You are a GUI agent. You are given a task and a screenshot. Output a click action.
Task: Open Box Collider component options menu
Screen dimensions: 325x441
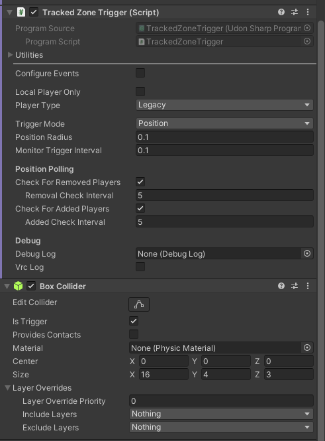308,286
